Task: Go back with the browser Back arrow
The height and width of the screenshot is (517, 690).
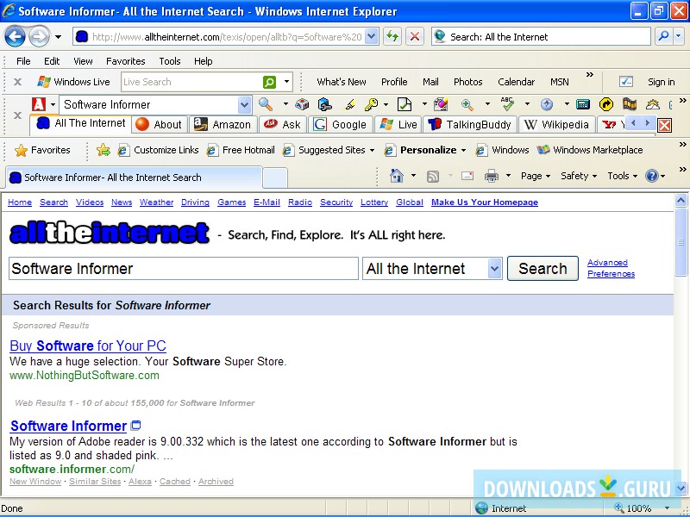Action: [15, 37]
